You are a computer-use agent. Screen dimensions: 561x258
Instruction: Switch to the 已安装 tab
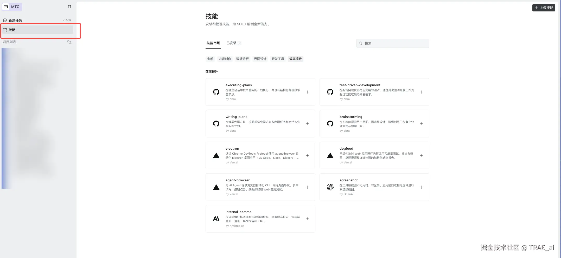click(234, 43)
